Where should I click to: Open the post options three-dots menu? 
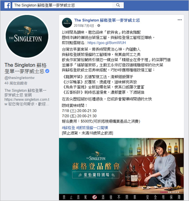(x=180, y=20)
